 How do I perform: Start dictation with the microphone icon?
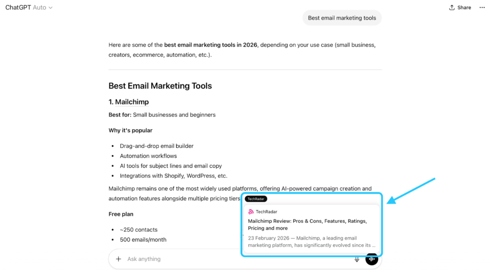(x=356, y=259)
